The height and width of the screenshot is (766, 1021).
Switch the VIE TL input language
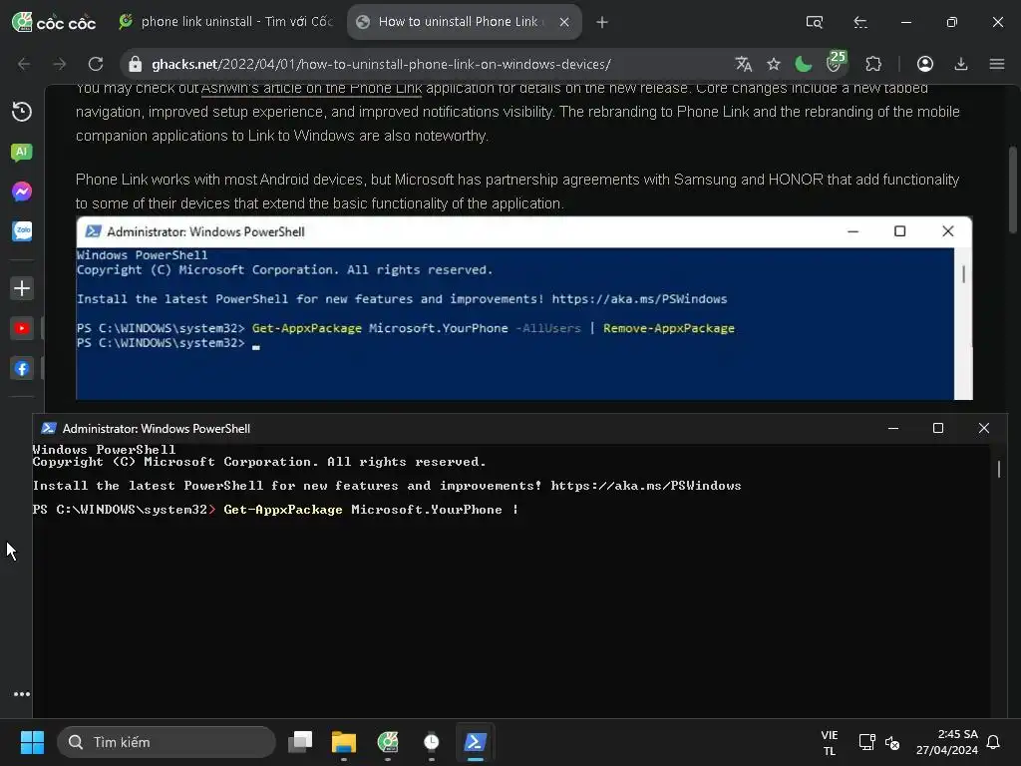point(829,742)
